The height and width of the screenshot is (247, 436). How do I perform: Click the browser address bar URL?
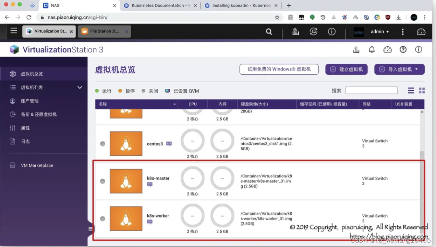(x=78, y=17)
